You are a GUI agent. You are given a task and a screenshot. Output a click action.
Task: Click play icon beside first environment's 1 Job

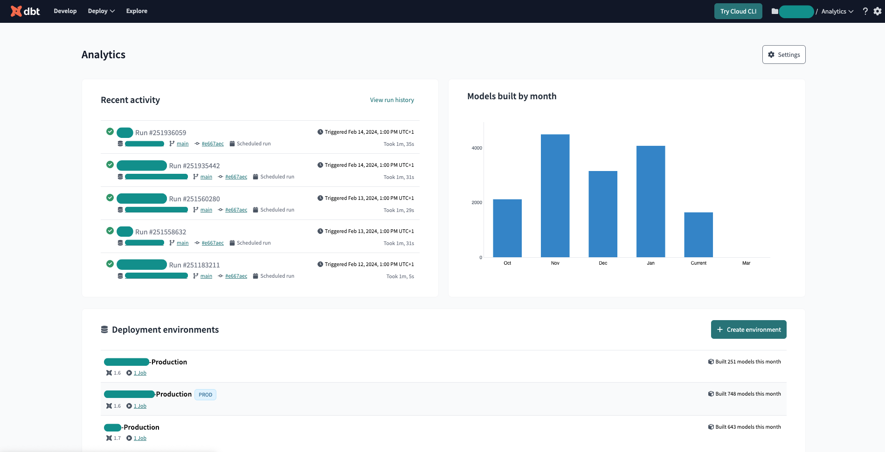point(129,373)
